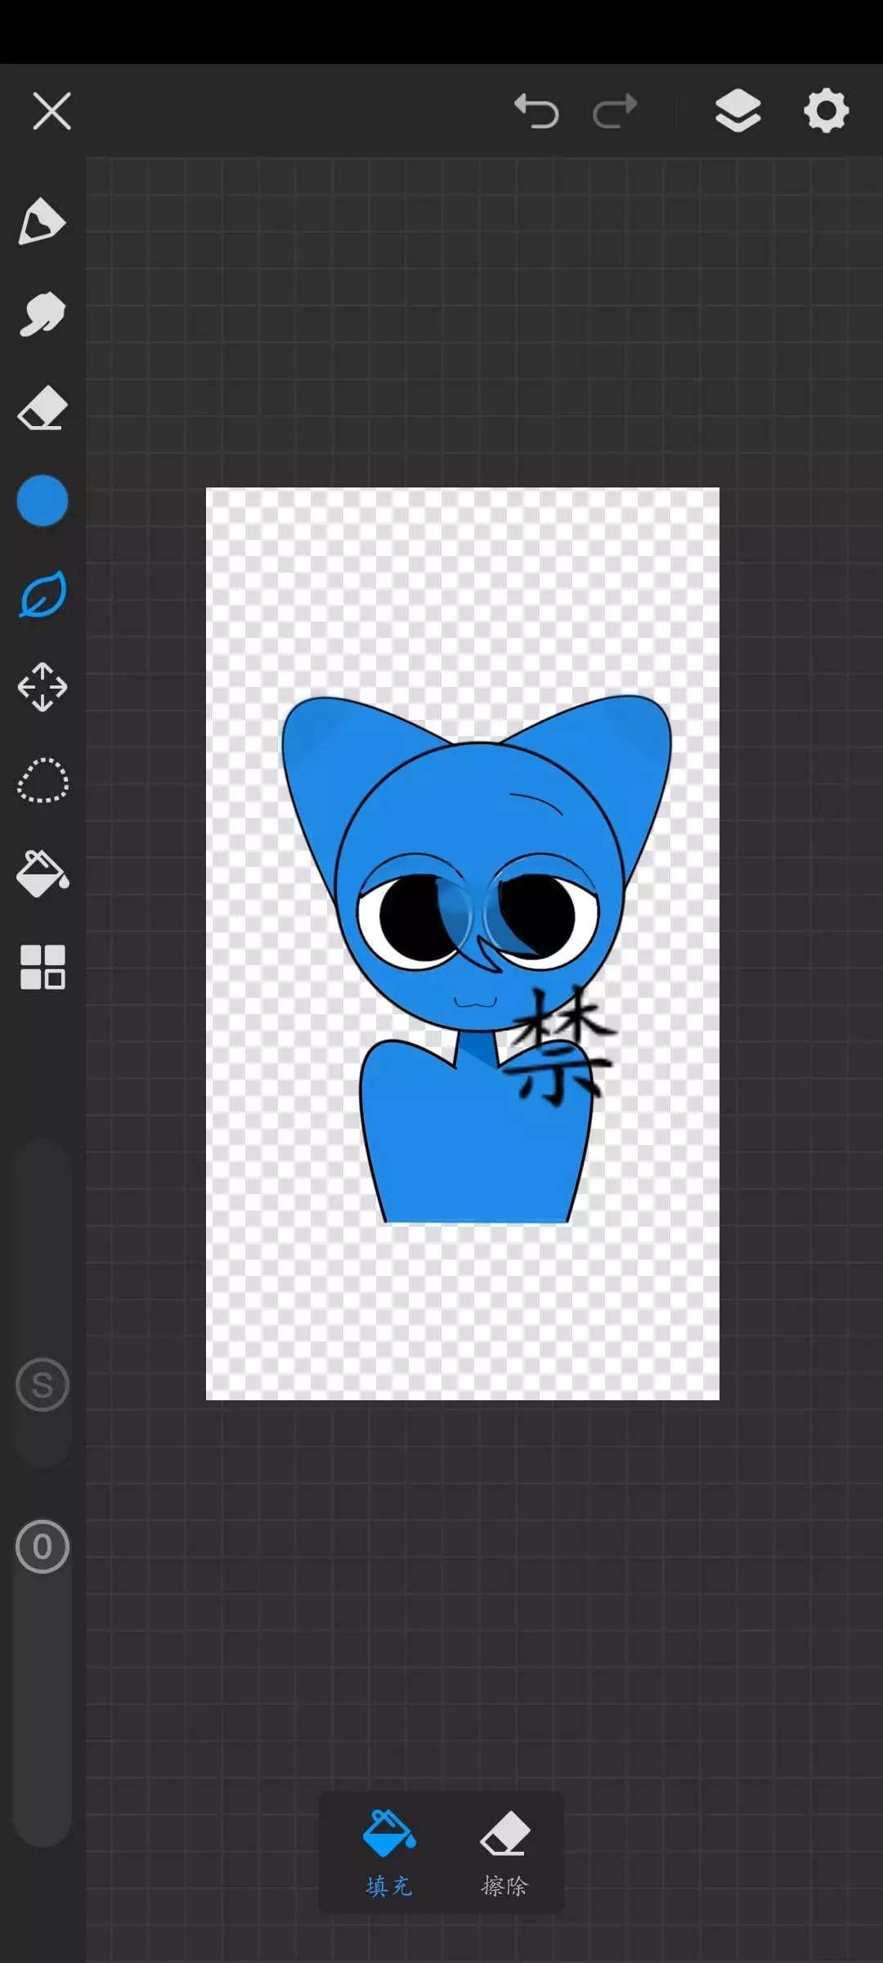
Task: Select the Lasso selection tool
Action: [x=42, y=780]
